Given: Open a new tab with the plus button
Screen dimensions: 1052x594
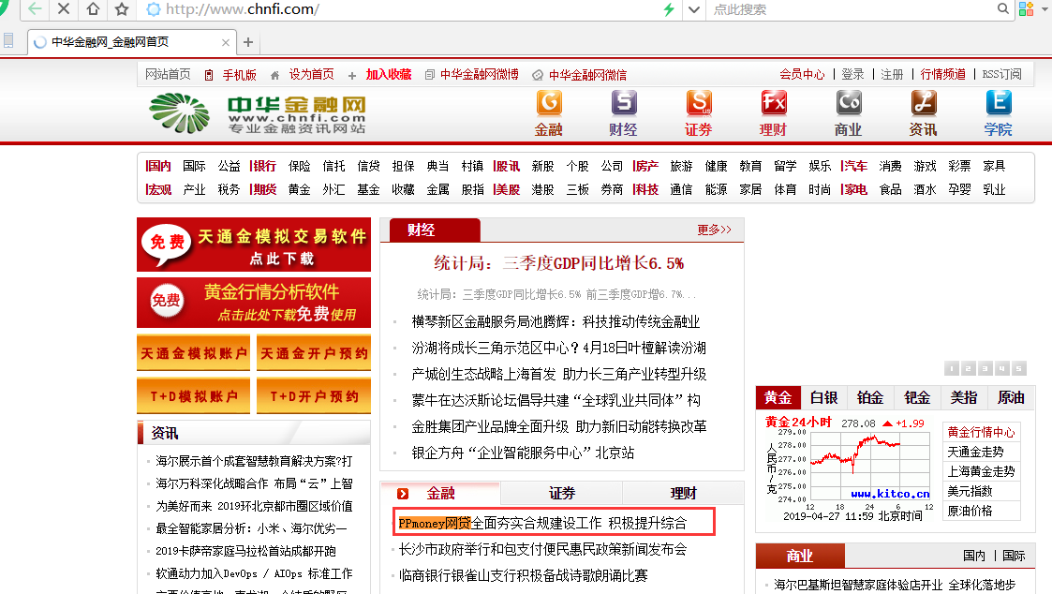Looking at the screenshot, I should [248, 42].
